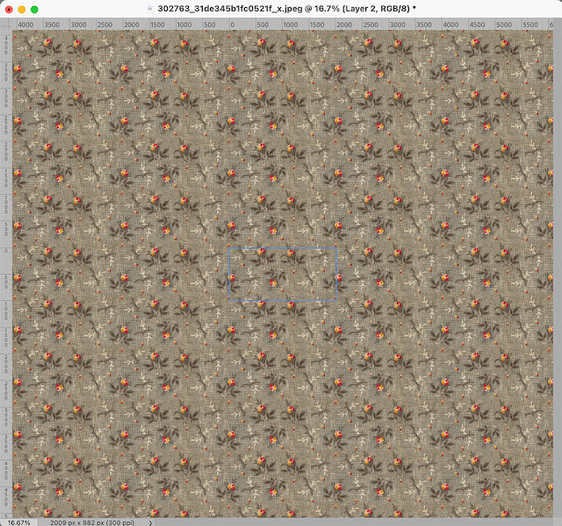
Task: Click inside the blue-outlined pattern tile
Action: (x=283, y=274)
